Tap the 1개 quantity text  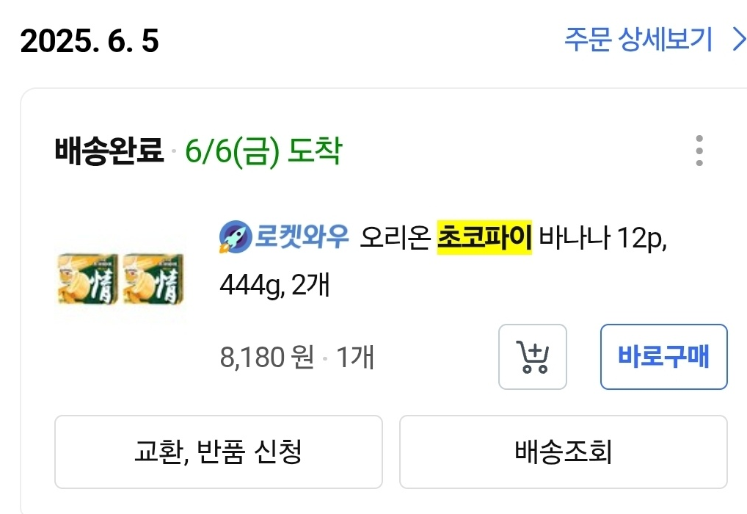355,357
